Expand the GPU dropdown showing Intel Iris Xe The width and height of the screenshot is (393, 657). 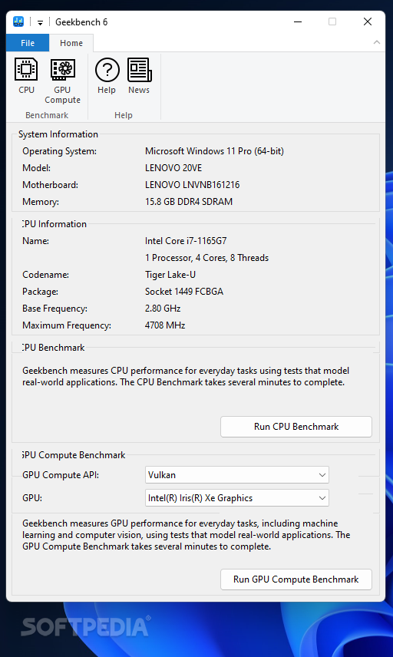point(237,498)
